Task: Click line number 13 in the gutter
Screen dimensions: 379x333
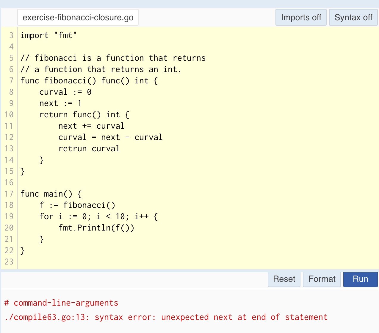Action: (x=9, y=149)
